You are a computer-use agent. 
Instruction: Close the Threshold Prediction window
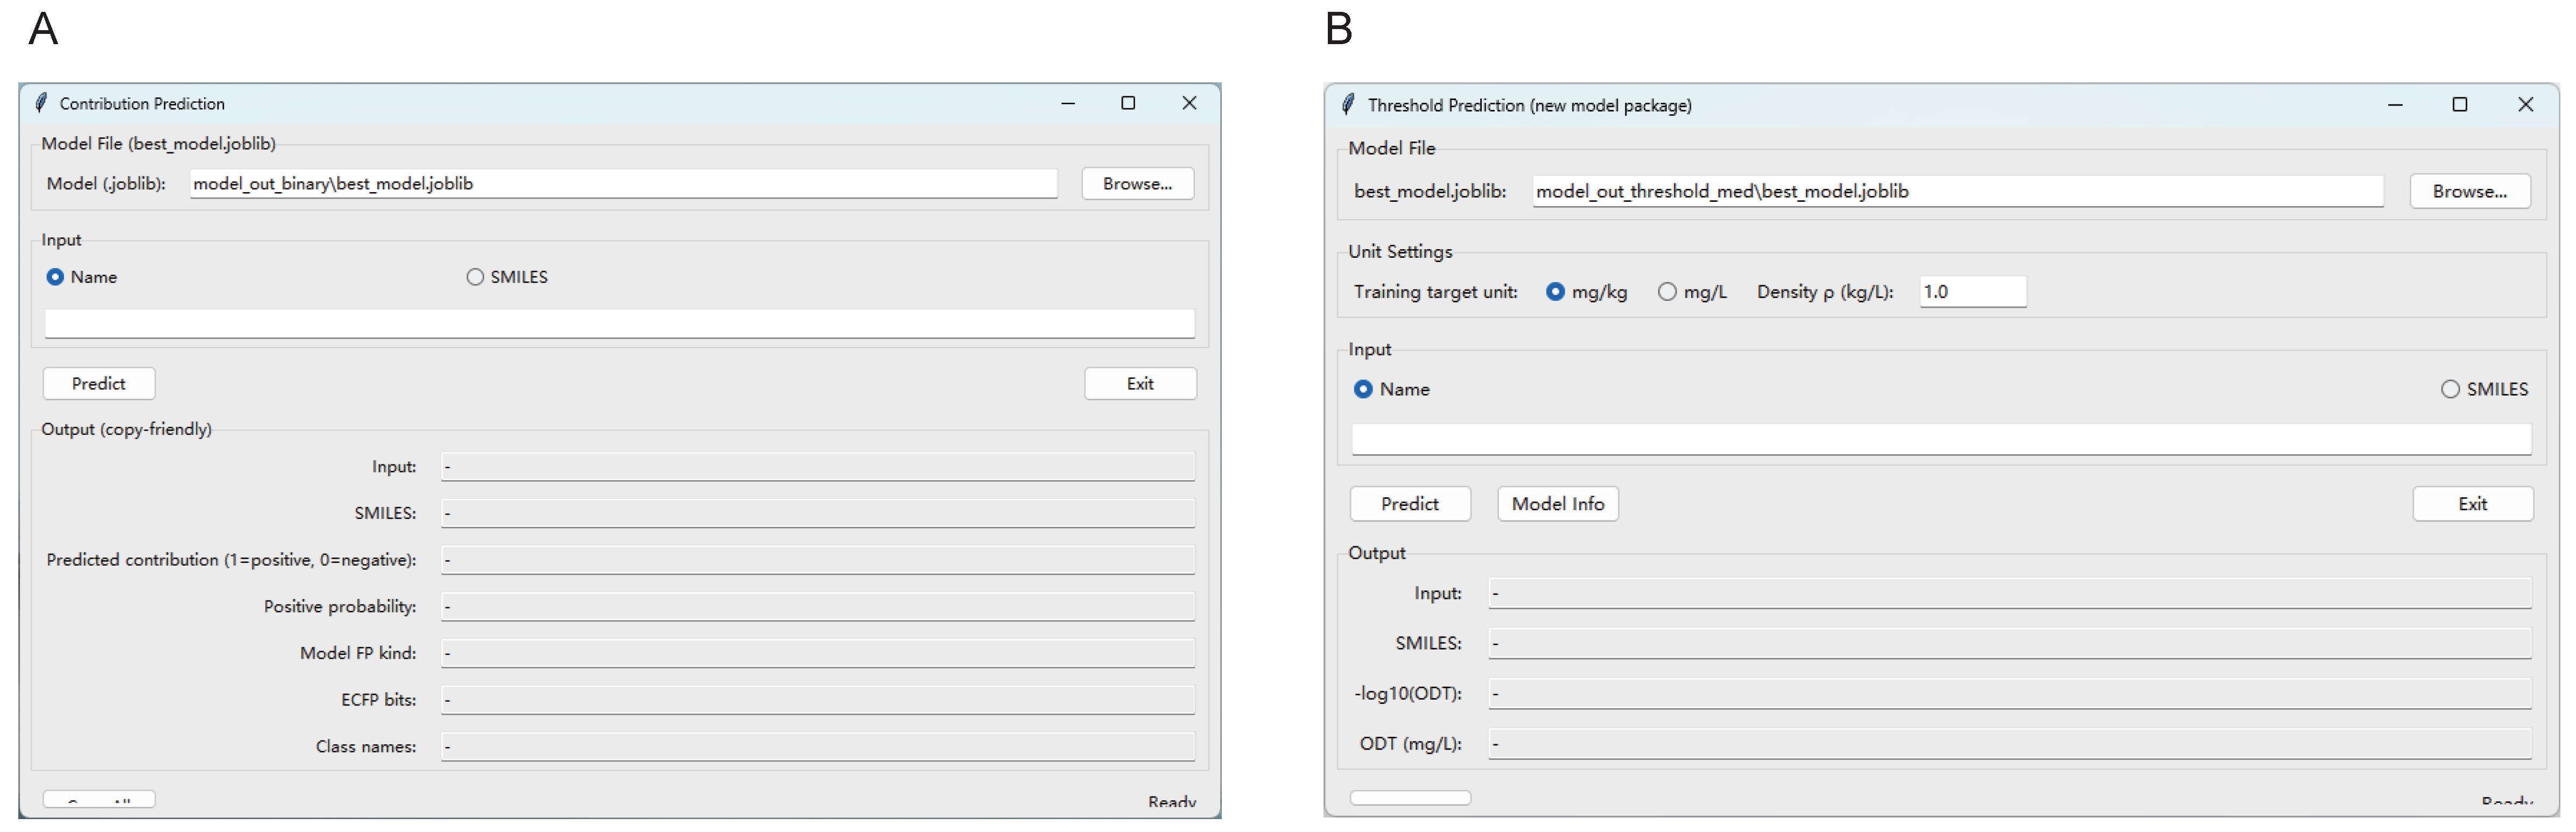pos(2525,105)
